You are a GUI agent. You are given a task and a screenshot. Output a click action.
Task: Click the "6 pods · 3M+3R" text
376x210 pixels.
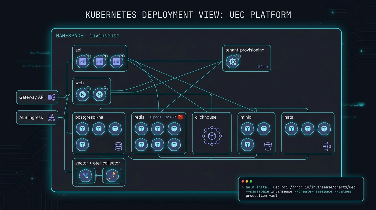click(163, 117)
